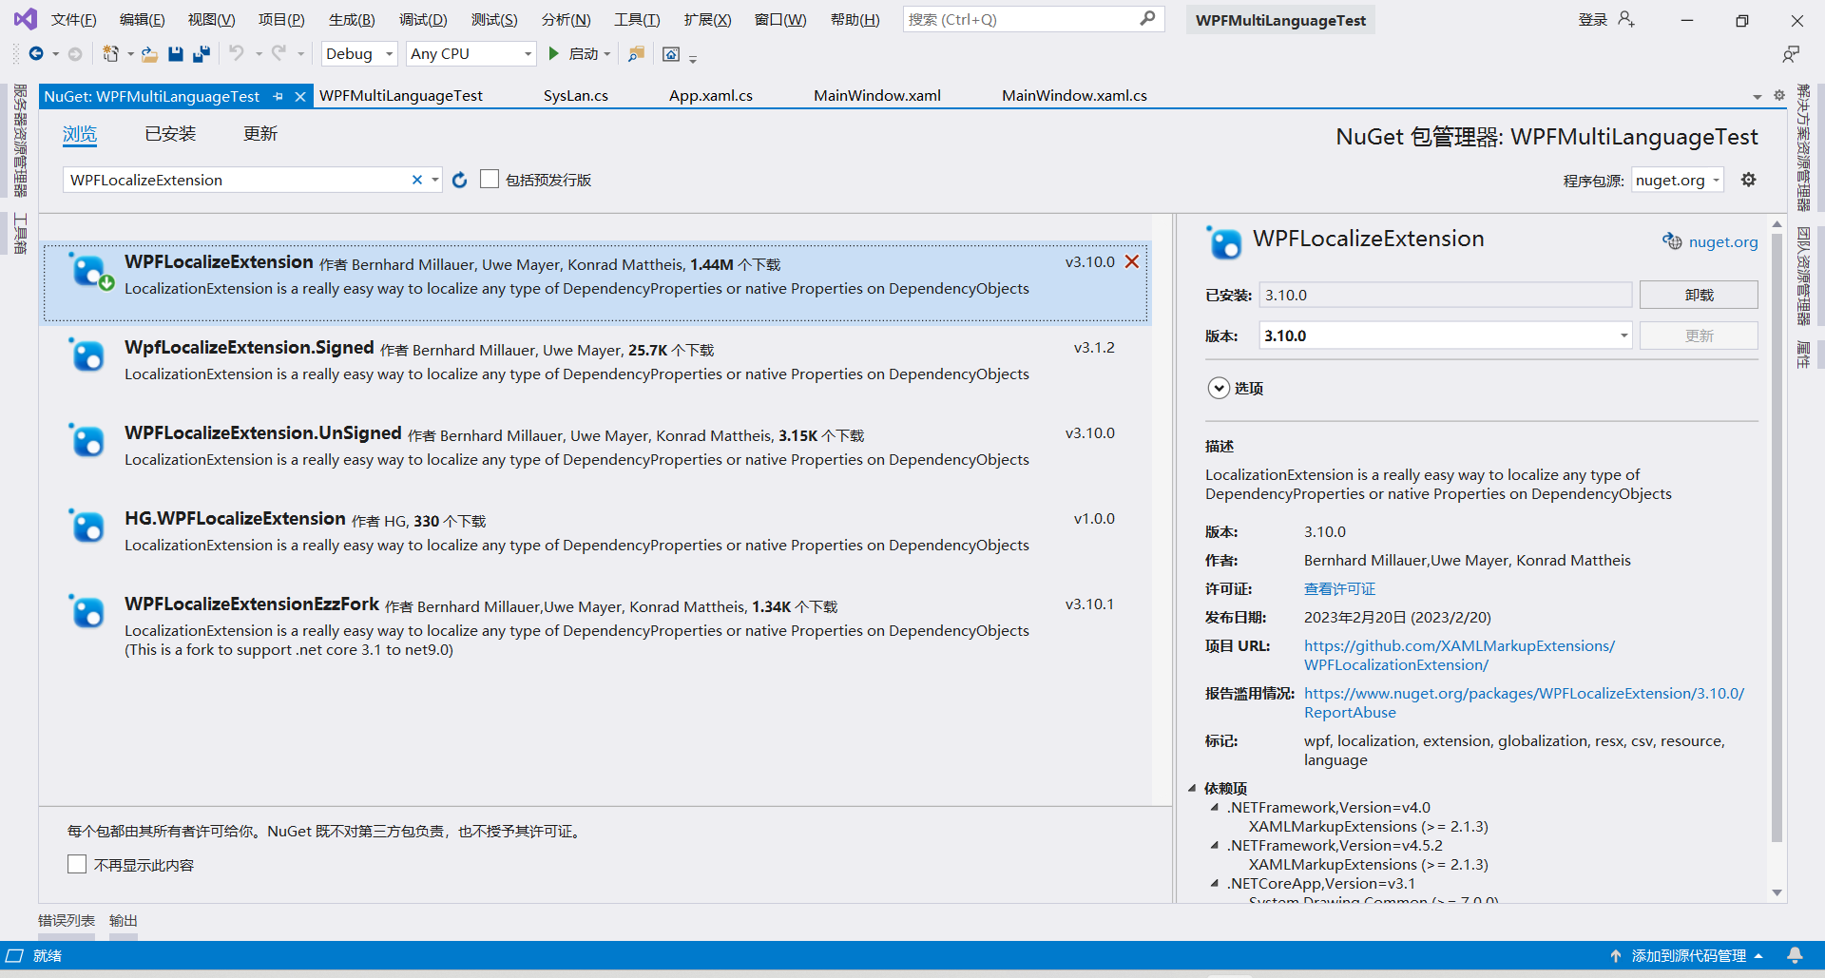Click 添加到源代码管理 in the status bar
This screenshot has width=1825, height=978.
[1688, 955]
